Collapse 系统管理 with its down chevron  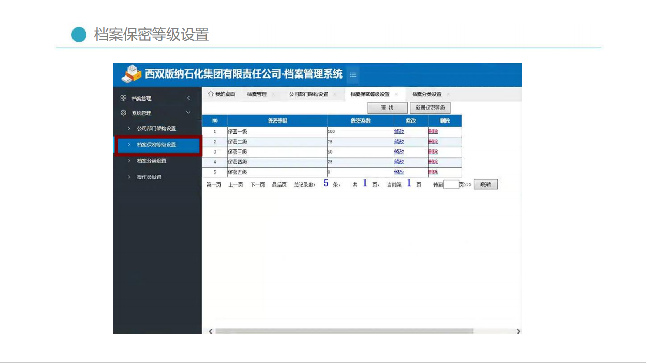coord(188,112)
